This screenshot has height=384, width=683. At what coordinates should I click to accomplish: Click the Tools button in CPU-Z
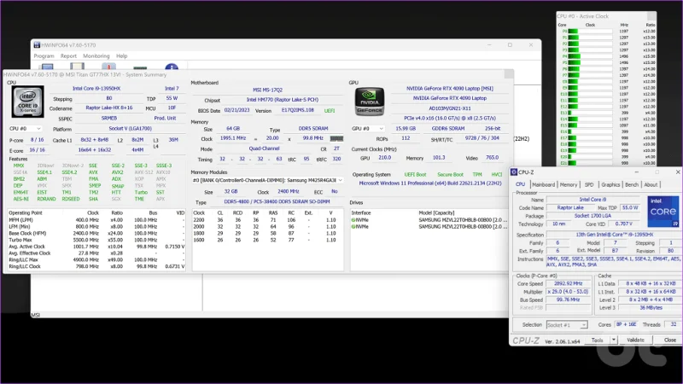click(x=597, y=340)
